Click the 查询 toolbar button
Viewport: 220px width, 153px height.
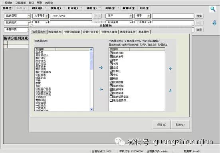(8, 8)
